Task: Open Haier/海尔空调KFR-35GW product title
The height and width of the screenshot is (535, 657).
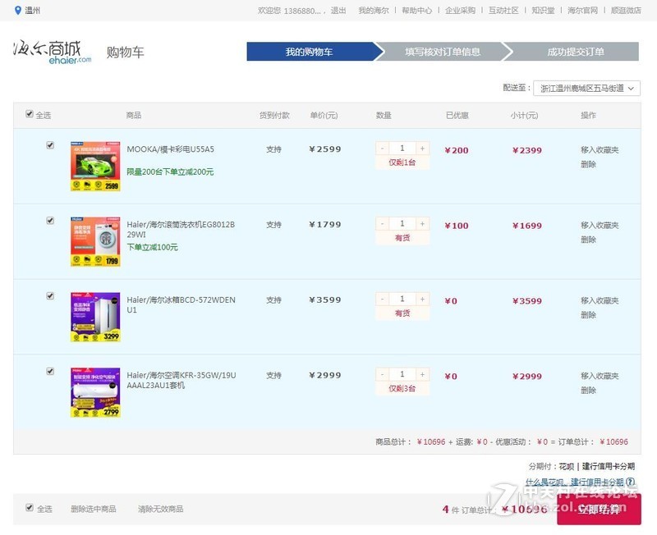Action: pyautogui.click(x=181, y=380)
